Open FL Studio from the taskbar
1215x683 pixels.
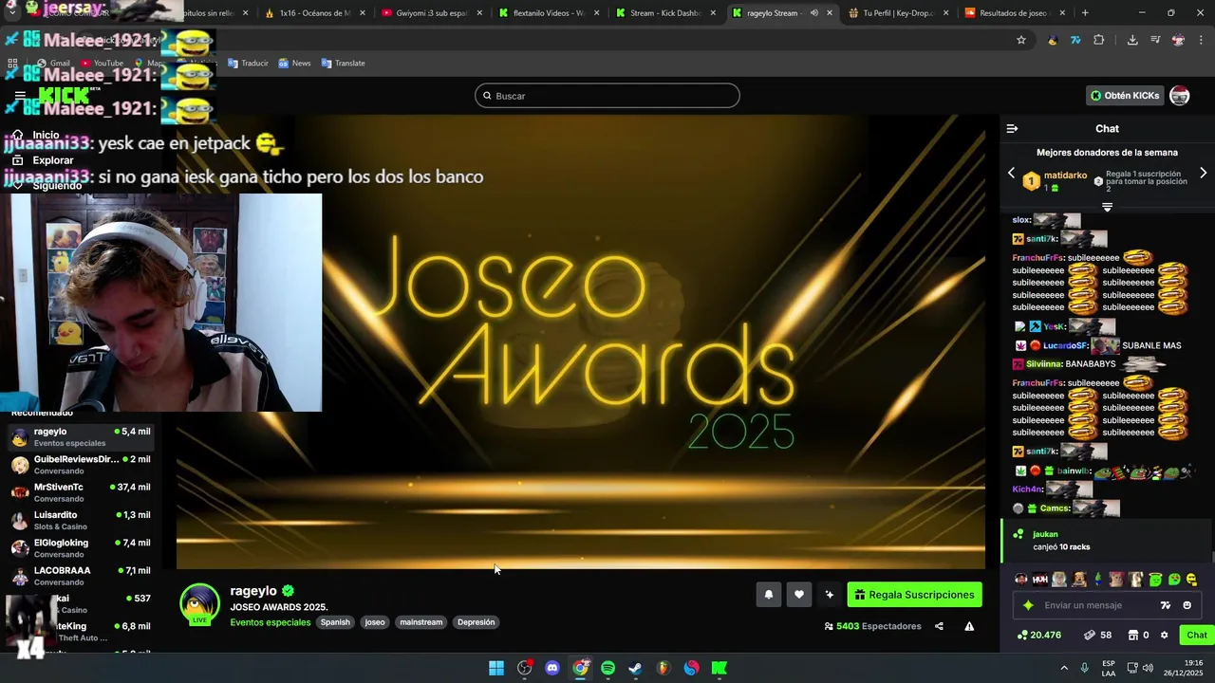click(664, 668)
